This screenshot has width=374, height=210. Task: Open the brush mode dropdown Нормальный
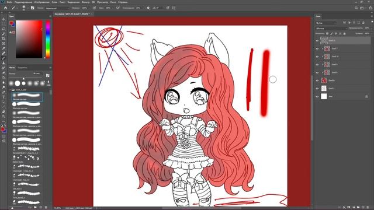point(57,8)
